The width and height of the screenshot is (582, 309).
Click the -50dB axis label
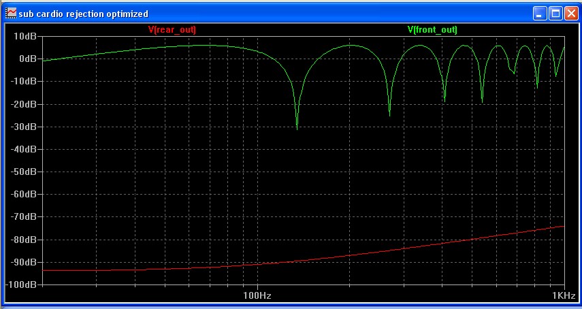click(23, 172)
